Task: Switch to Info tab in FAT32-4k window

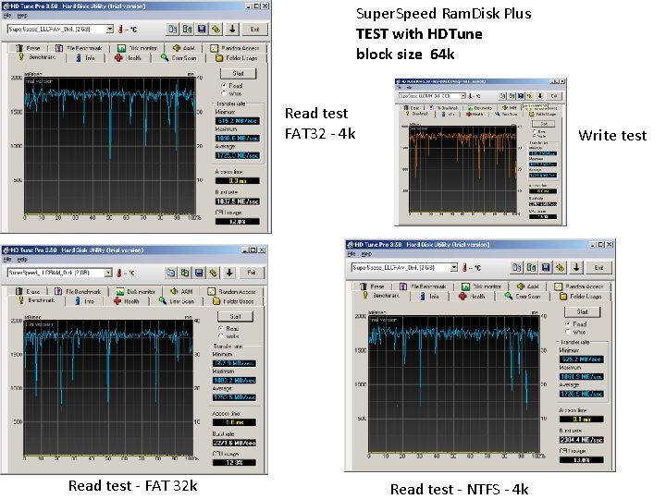Action: (85, 57)
